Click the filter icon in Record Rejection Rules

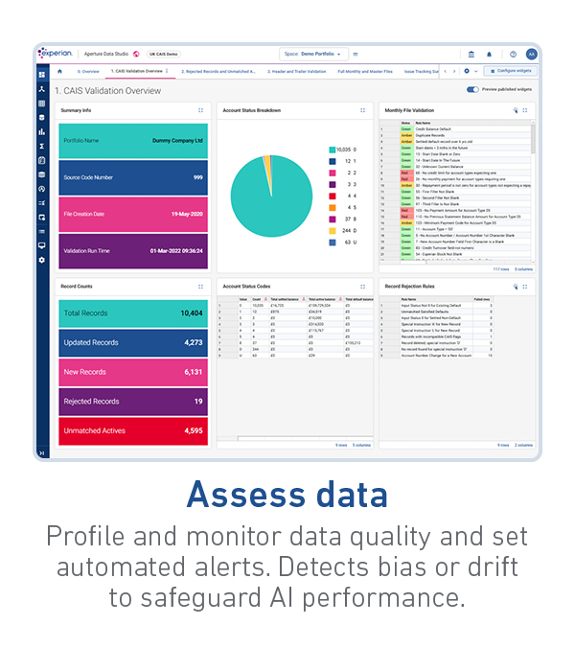(x=515, y=286)
